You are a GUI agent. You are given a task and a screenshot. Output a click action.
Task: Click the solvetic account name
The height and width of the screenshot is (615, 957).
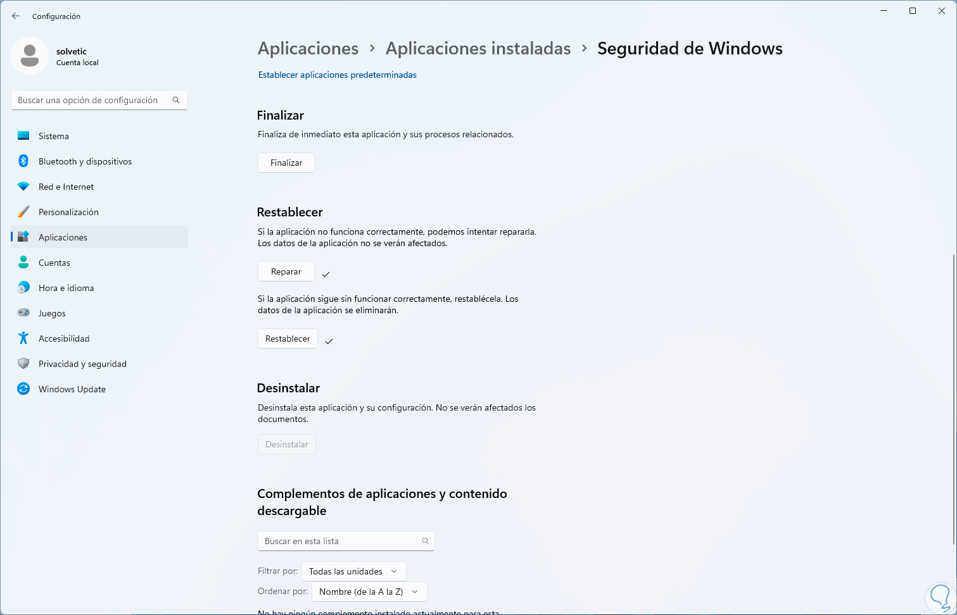tap(72, 51)
